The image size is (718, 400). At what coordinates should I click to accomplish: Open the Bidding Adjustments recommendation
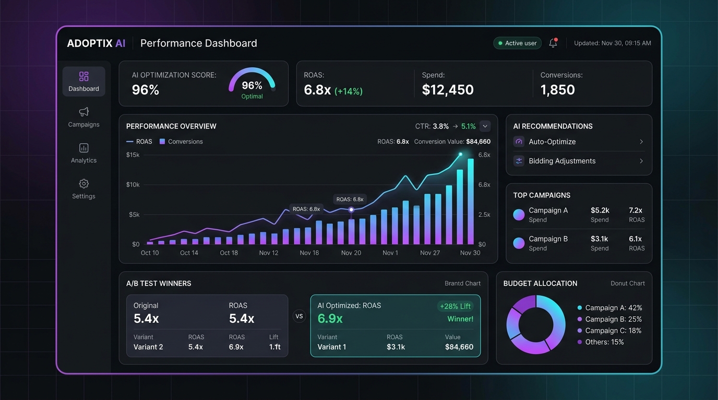click(579, 161)
